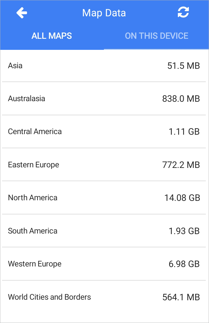The image size is (209, 323).
Task: Click the 564.1 MB size value
Action: [181, 297]
